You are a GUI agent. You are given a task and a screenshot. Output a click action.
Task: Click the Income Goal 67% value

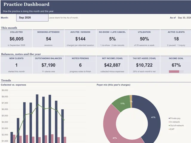point(176,65)
